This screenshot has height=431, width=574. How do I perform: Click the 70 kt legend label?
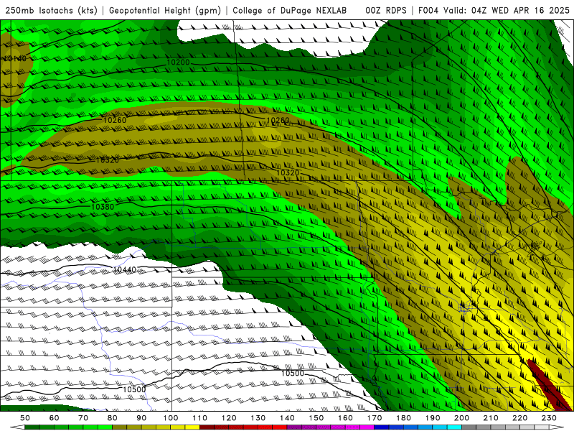tap(83, 418)
